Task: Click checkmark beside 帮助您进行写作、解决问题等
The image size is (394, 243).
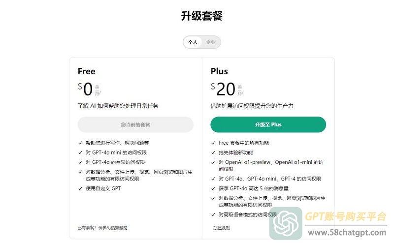Action: click(x=80, y=143)
